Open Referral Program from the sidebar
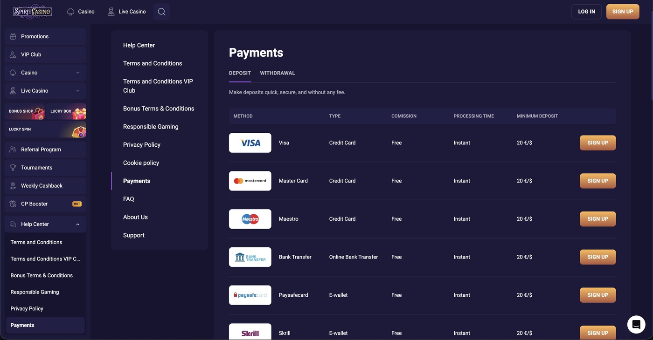Viewport: 653px width, 340px height. pyautogui.click(x=45, y=150)
